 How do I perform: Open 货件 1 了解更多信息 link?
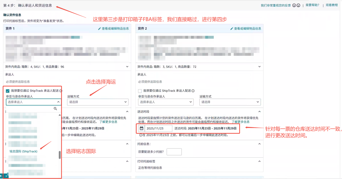pos(108,122)
